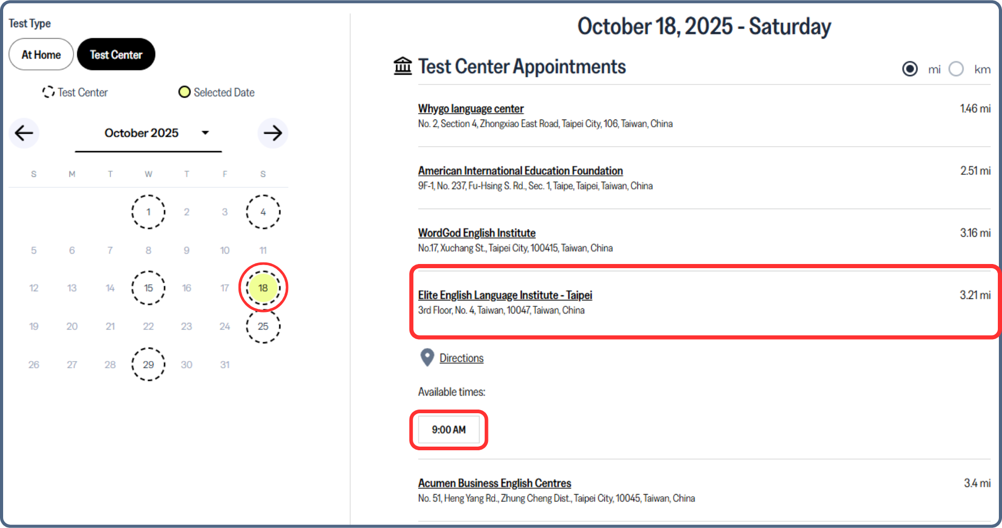Choose the 9:00 AM time slot

click(449, 430)
